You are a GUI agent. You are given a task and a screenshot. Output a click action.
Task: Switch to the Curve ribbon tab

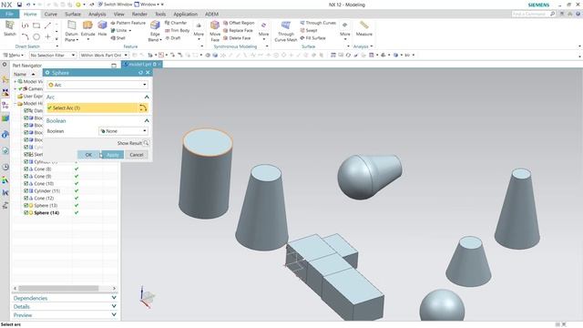[51, 15]
